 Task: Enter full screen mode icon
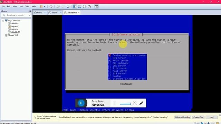point(85,7)
